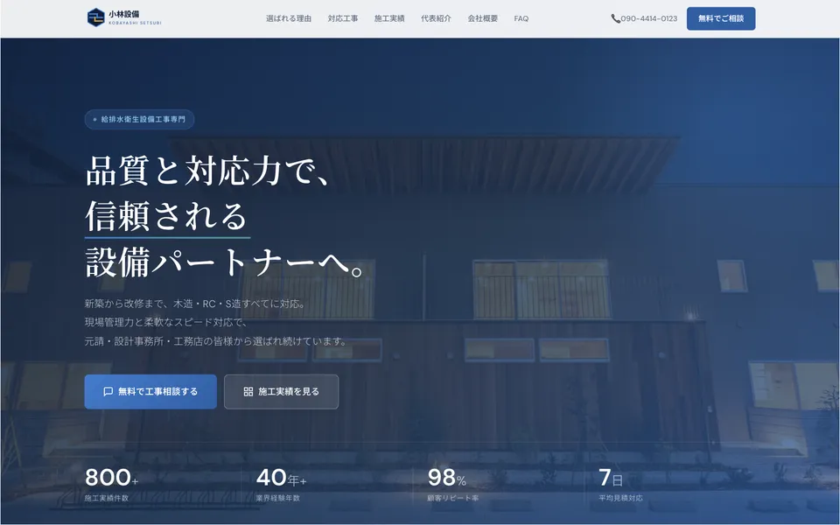
Task: Click the chat bubble icon in 無料で工事相談する
Action: tap(108, 392)
